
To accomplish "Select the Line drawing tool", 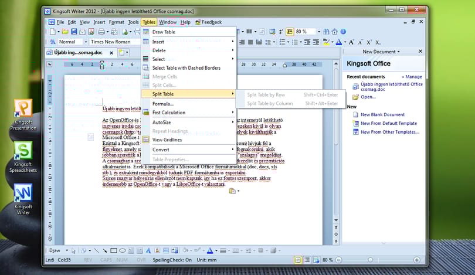I will (x=96, y=250).
